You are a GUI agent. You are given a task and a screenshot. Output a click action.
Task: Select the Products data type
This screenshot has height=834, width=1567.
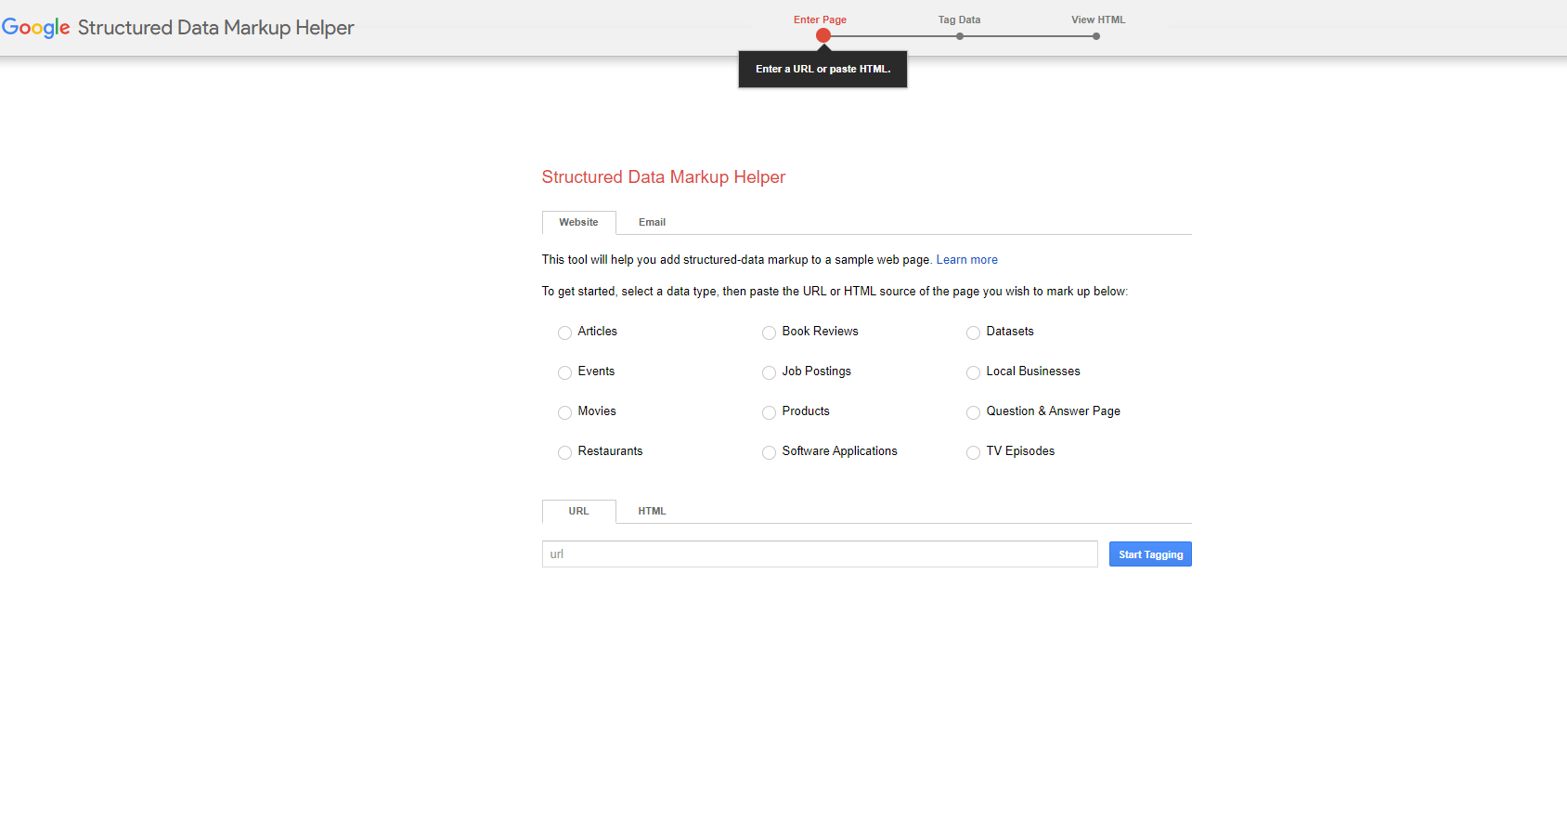click(x=769, y=412)
